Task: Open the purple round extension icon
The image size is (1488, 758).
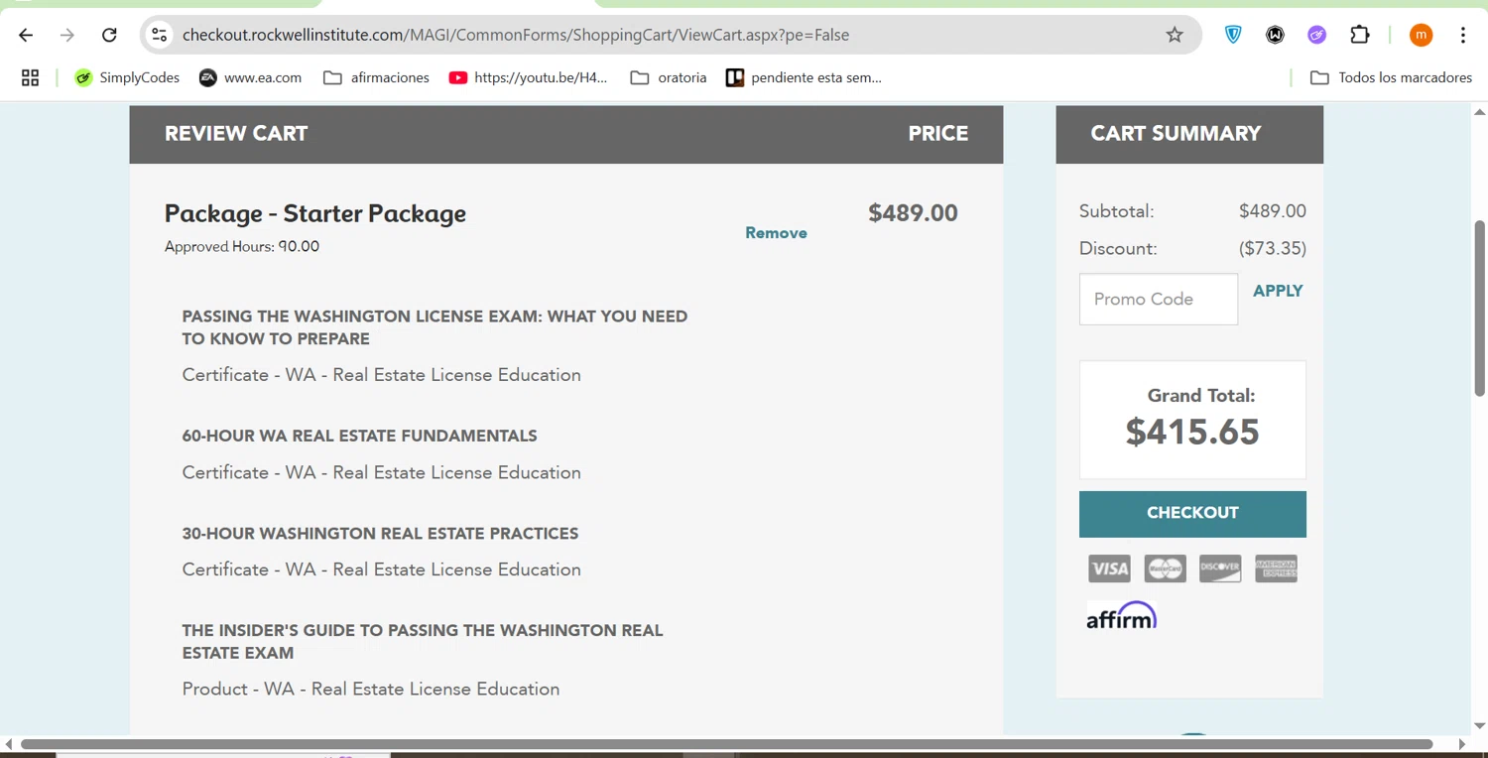Action: tap(1316, 35)
